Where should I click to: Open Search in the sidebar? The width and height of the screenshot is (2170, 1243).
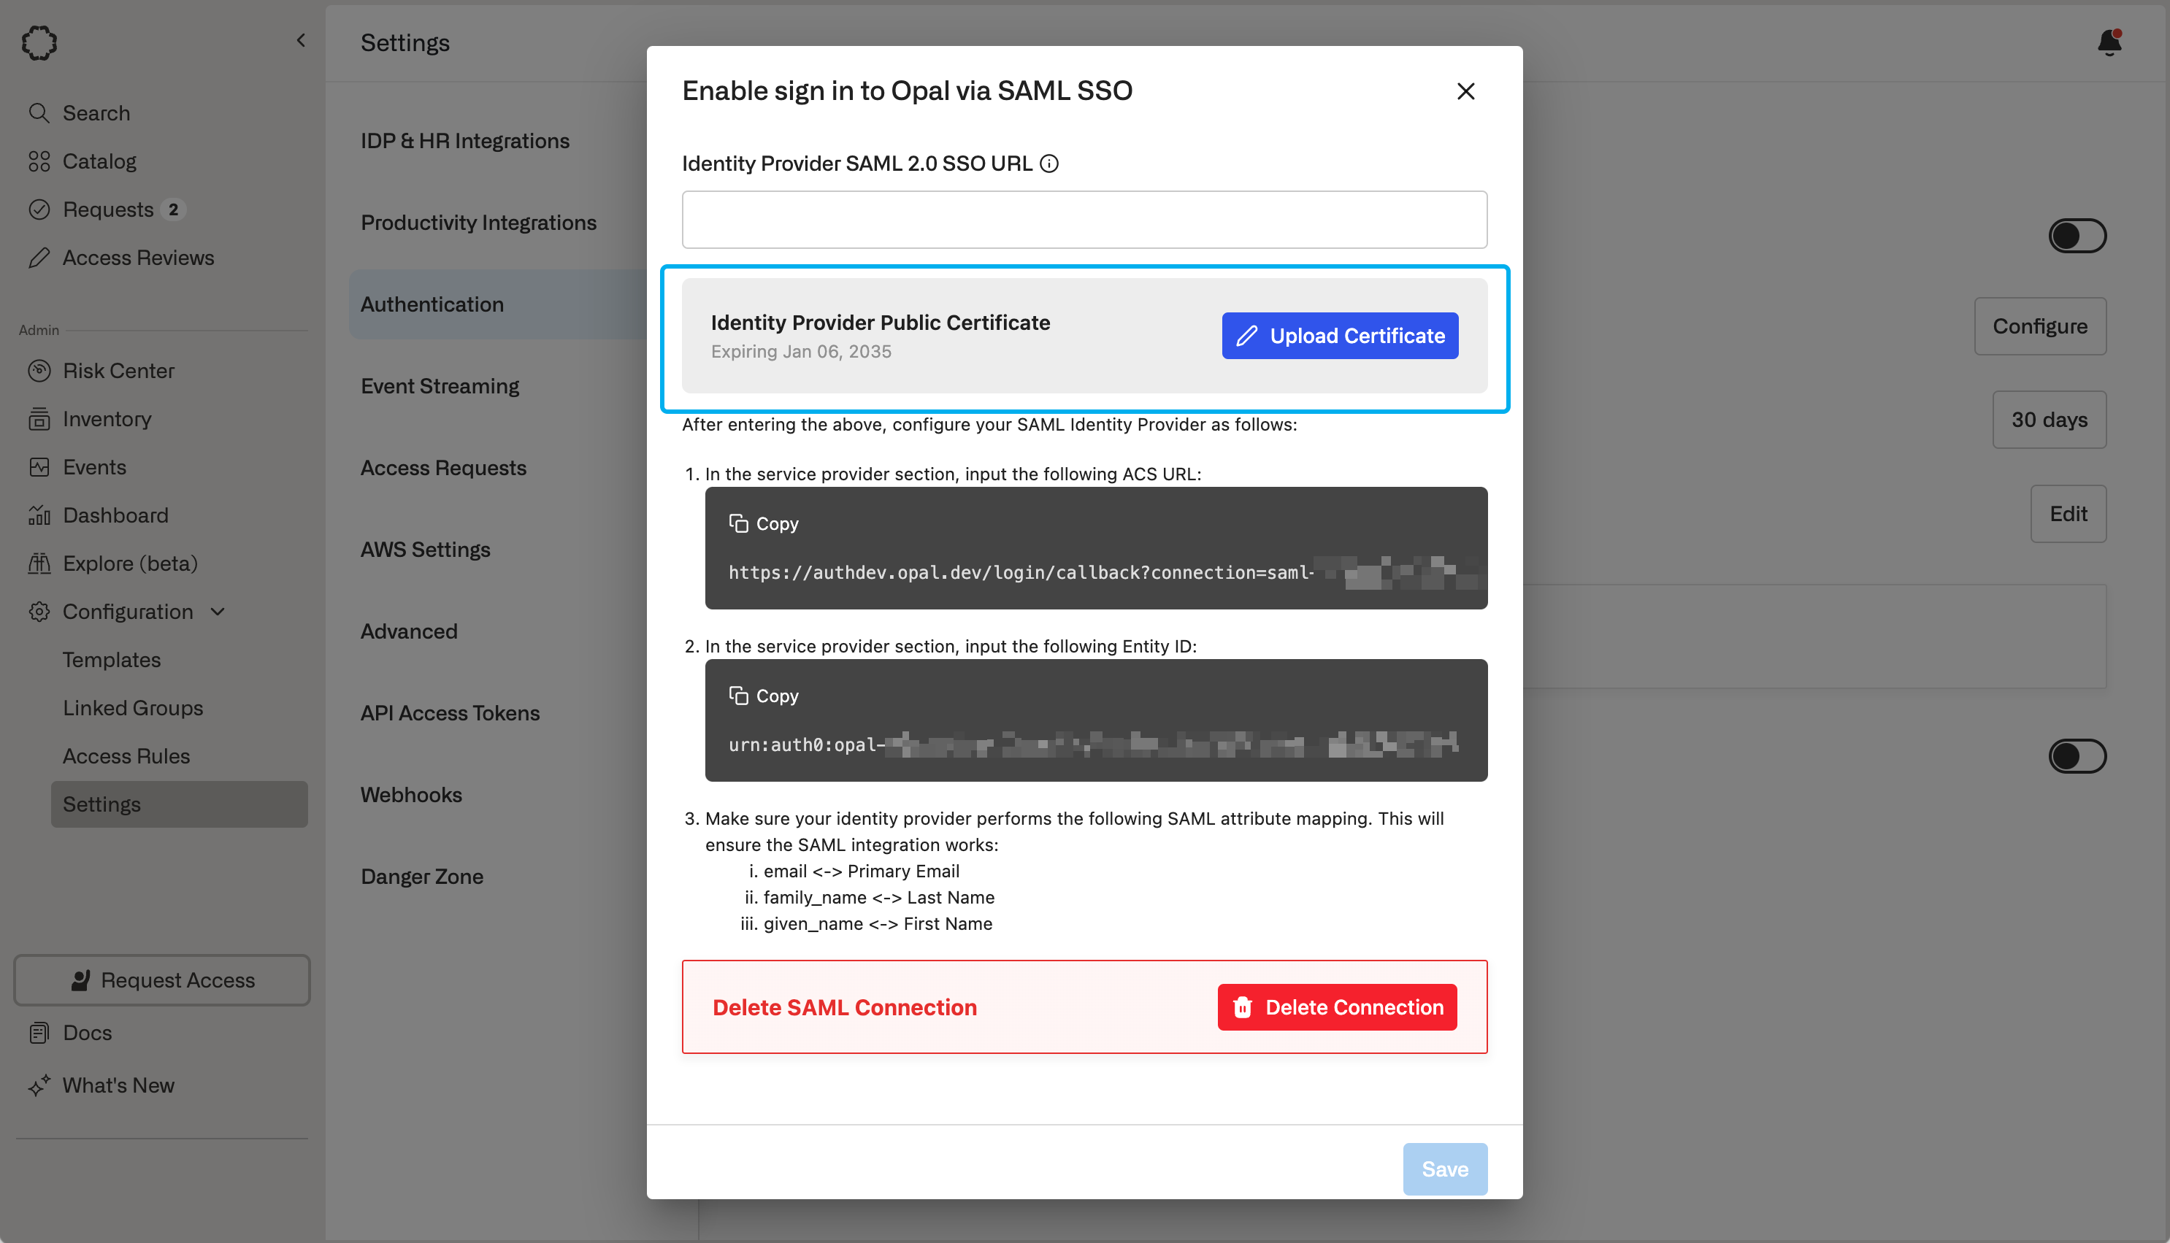pyautogui.click(x=96, y=112)
